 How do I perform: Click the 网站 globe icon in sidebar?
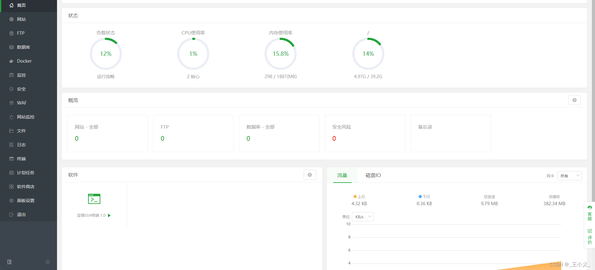pyautogui.click(x=11, y=19)
